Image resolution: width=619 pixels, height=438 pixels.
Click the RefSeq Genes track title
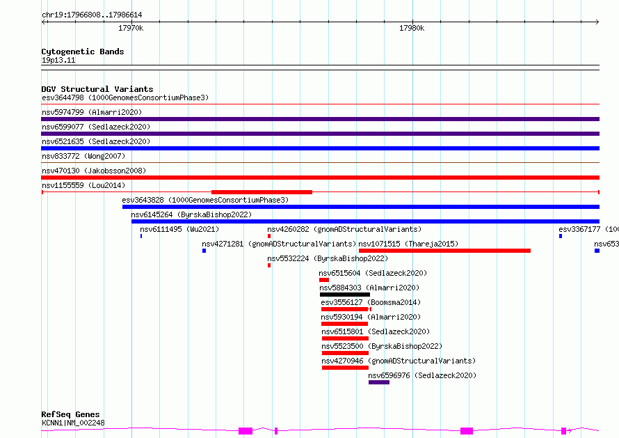point(70,414)
